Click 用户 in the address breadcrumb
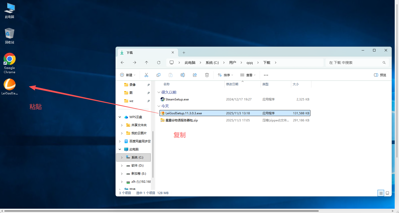The width and height of the screenshot is (399, 213). click(x=232, y=63)
